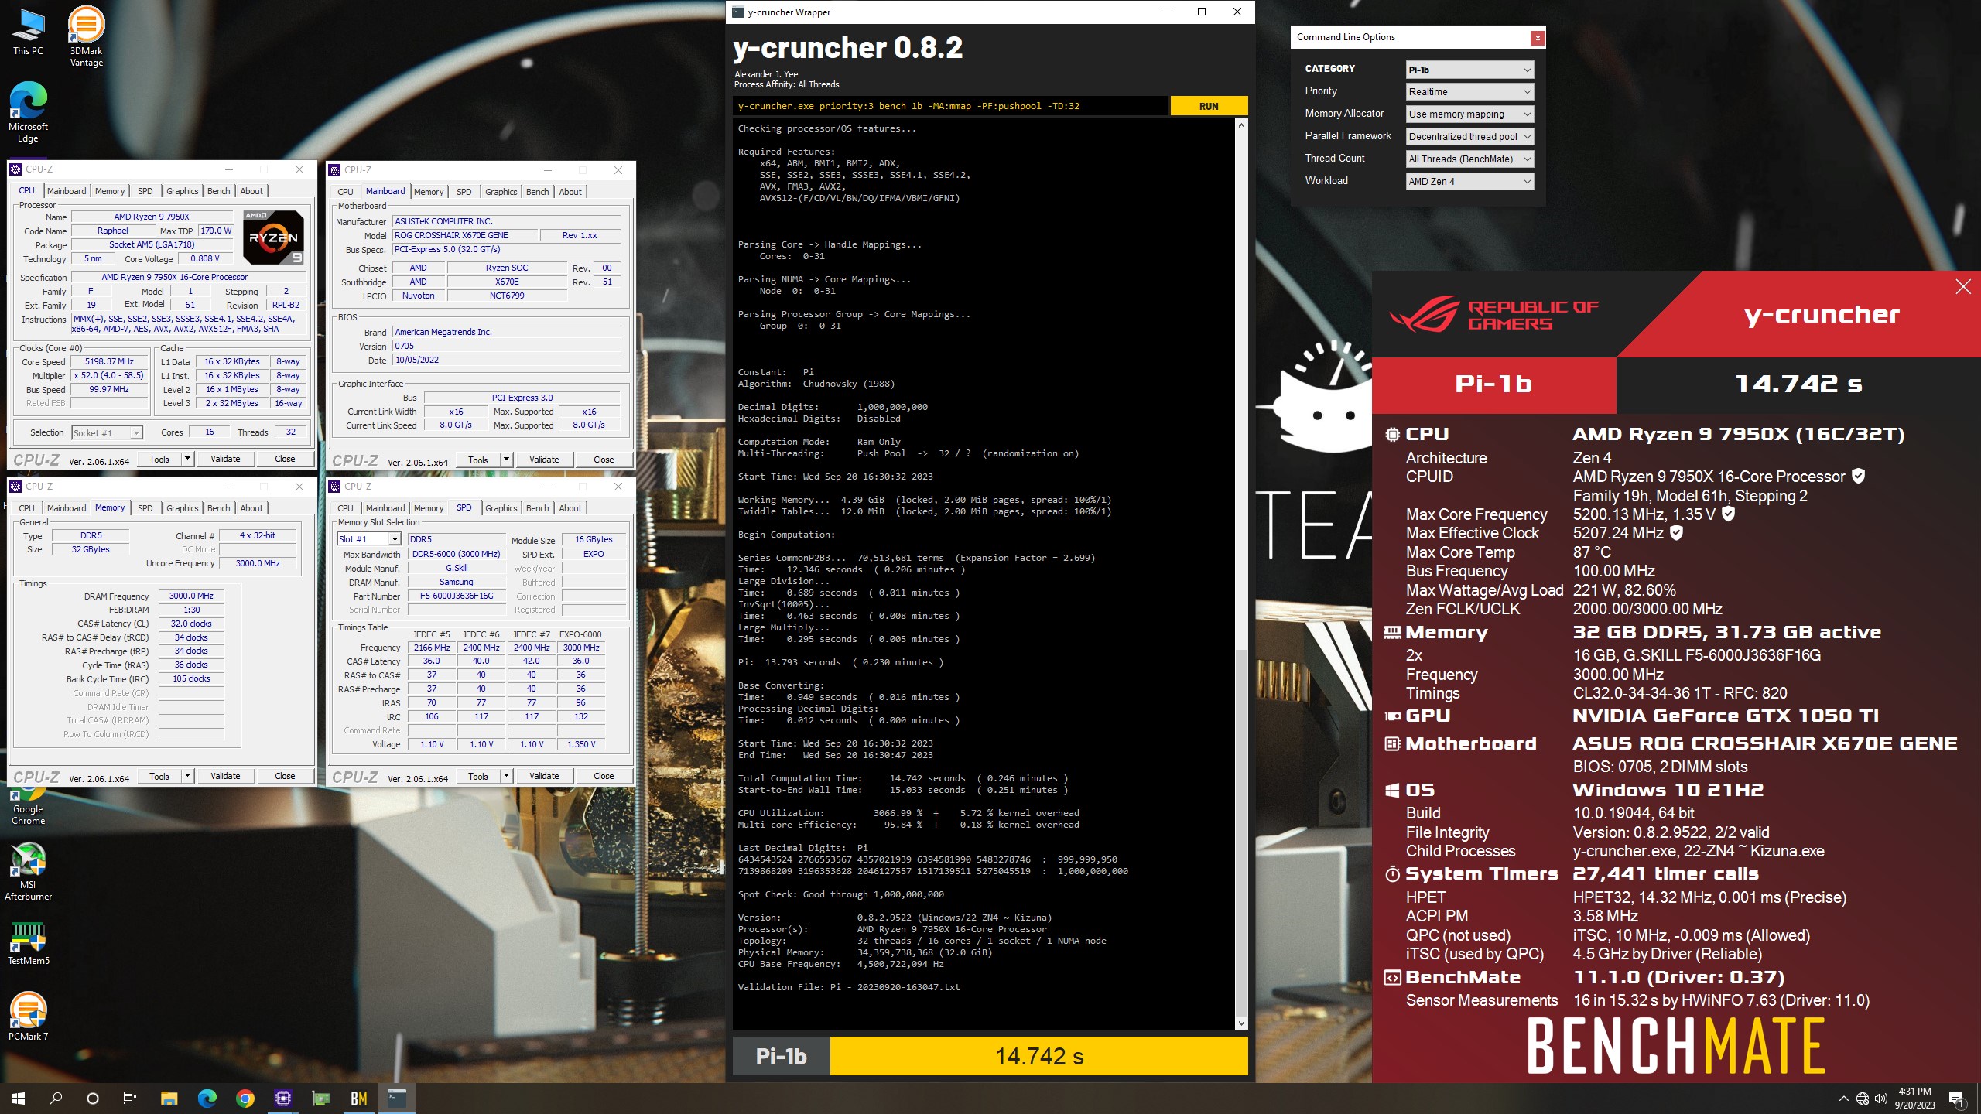Click Validate in CPU-Z SPD window
Screen dimensions: 1981x1114
point(544,776)
